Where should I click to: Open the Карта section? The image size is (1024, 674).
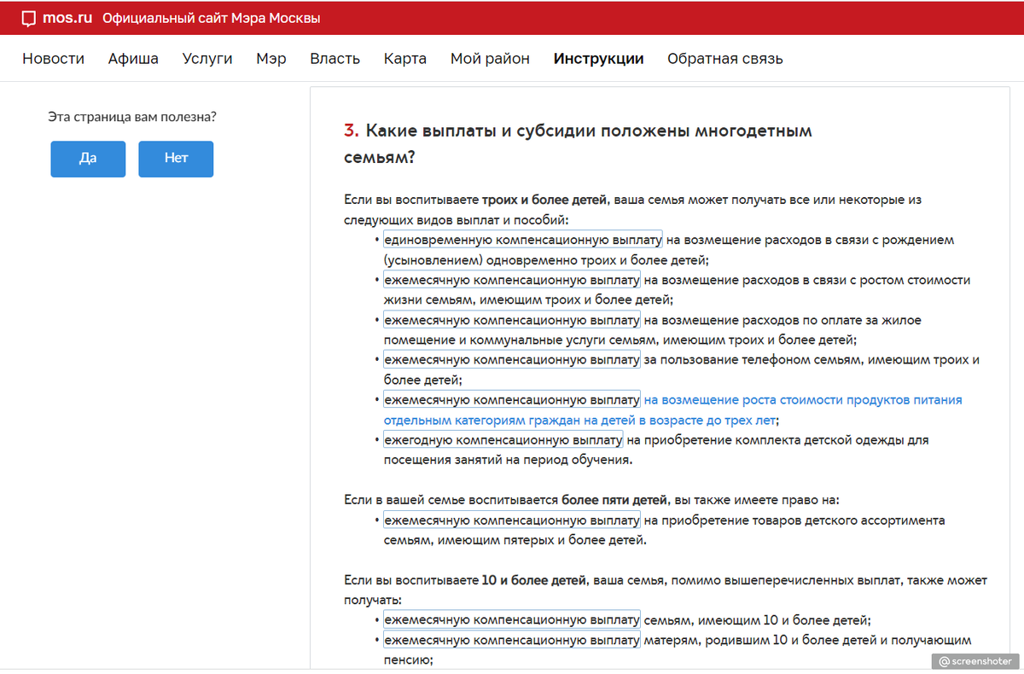(405, 59)
